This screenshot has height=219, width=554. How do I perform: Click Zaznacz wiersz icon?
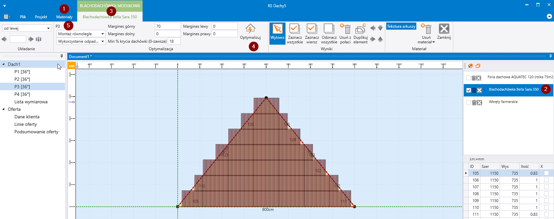tap(312, 29)
